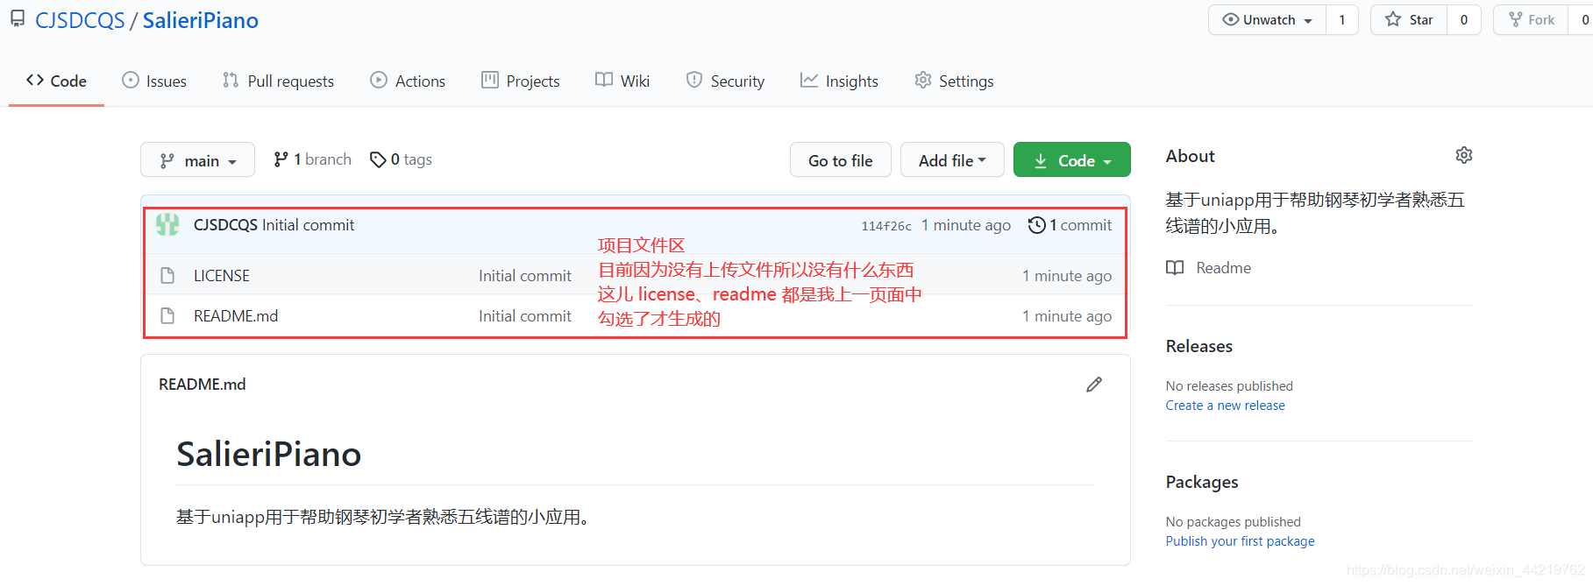Open the green Code download dropdown
Screen dimensions: 1593x586
[x=1071, y=159]
